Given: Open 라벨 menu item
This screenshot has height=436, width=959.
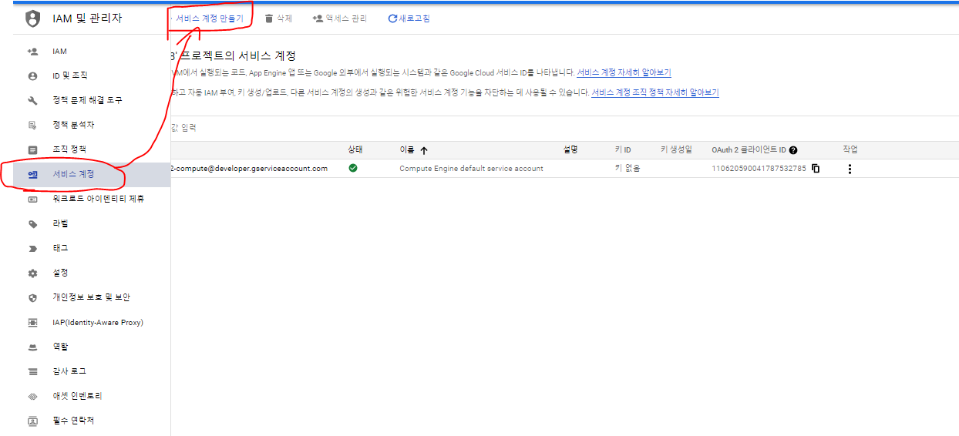Looking at the screenshot, I should pos(60,224).
